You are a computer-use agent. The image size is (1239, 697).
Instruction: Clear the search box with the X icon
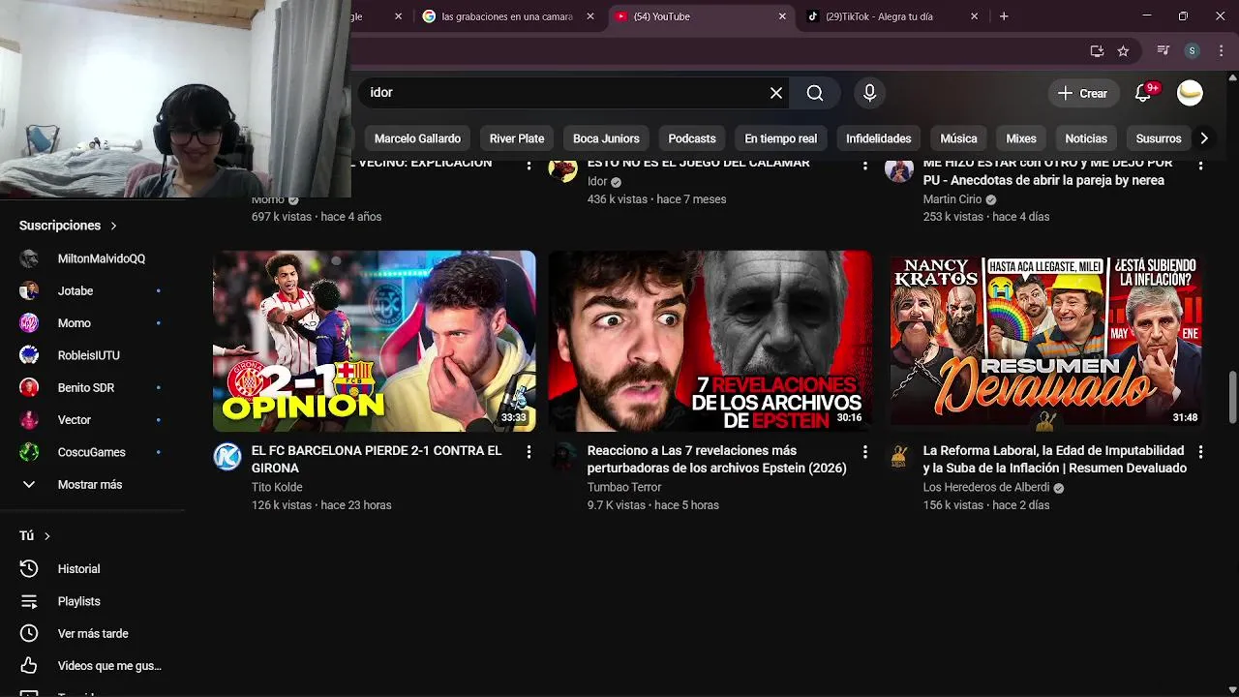pyautogui.click(x=776, y=93)
